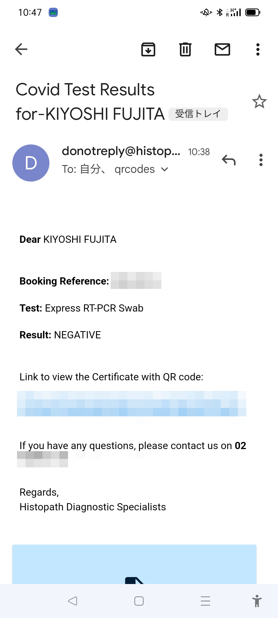Open the top toolbar overflow menu

pyautogui.click(x=258, y=49)
